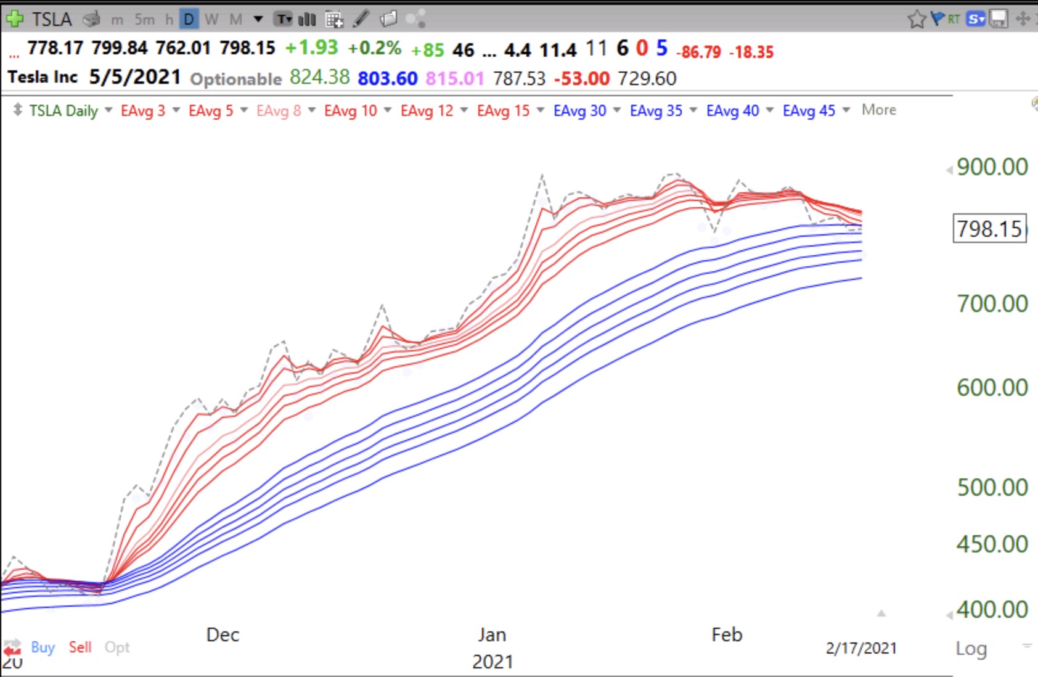Click the +0.2% percent change value
The image size is (1038, 677).
[374, 47]
